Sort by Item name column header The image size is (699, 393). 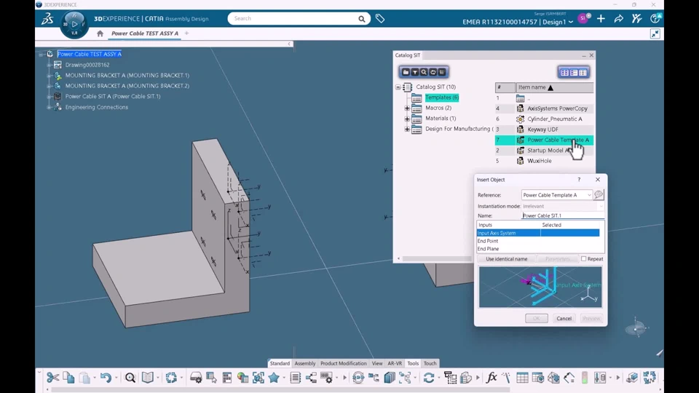[555, 87]
